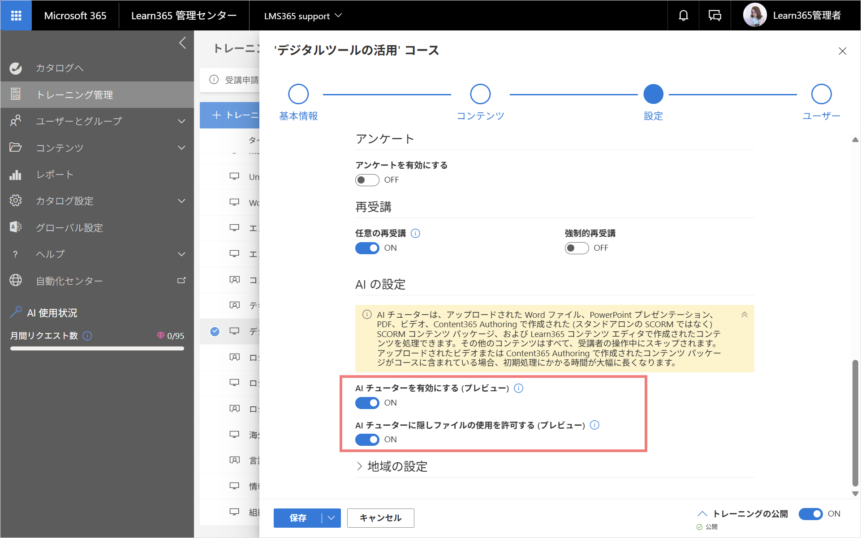Click the 0/95 request count text

176,336
